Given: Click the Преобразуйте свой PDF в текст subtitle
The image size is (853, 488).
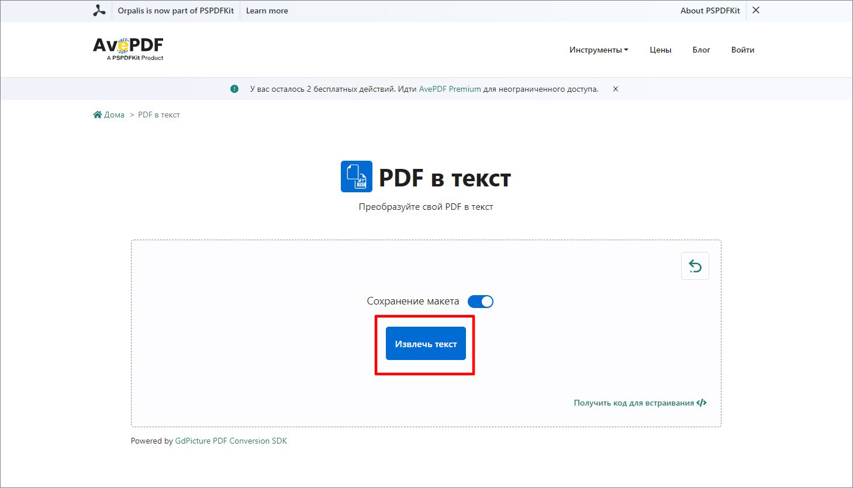Looking at the screenshot, I should [426, 207].
